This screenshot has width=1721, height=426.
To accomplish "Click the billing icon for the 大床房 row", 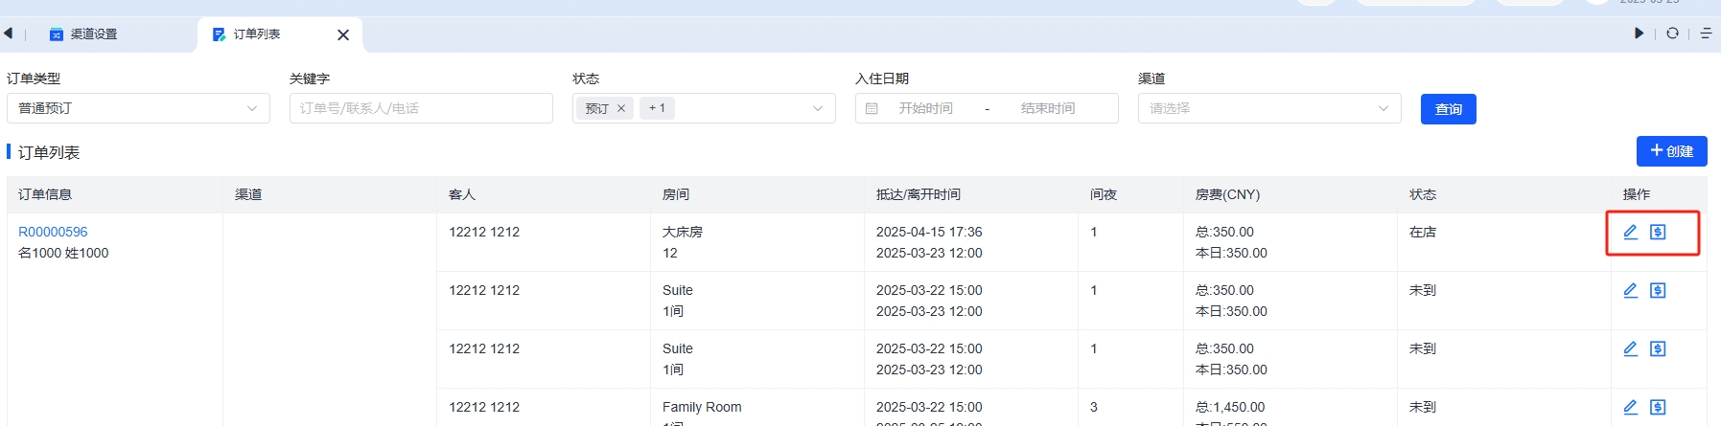I will pos(1658,232).
